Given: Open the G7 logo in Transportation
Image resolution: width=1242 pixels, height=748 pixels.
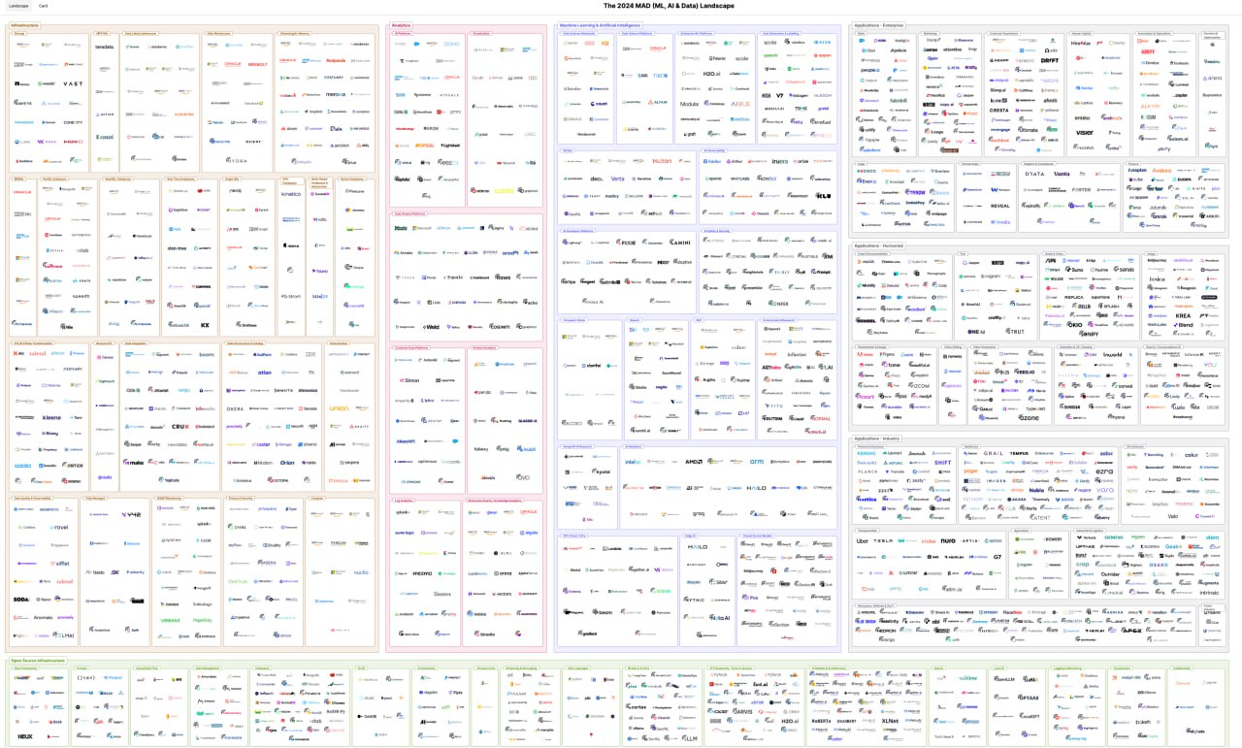Looking at the screenshot, I should pos(997,557).
